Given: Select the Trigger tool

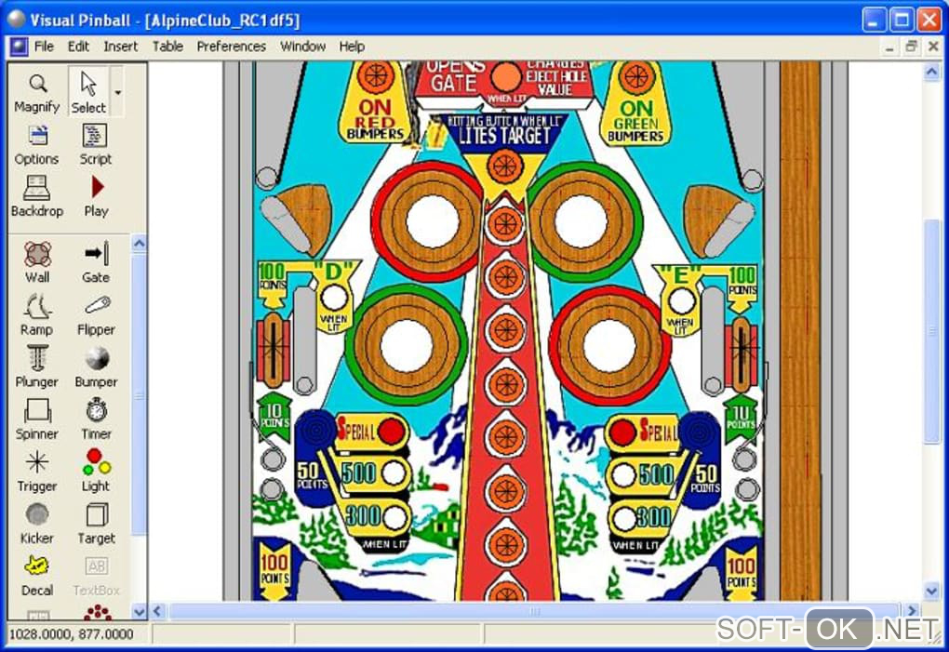Looking at the screenshot, I should coord(37,472).
